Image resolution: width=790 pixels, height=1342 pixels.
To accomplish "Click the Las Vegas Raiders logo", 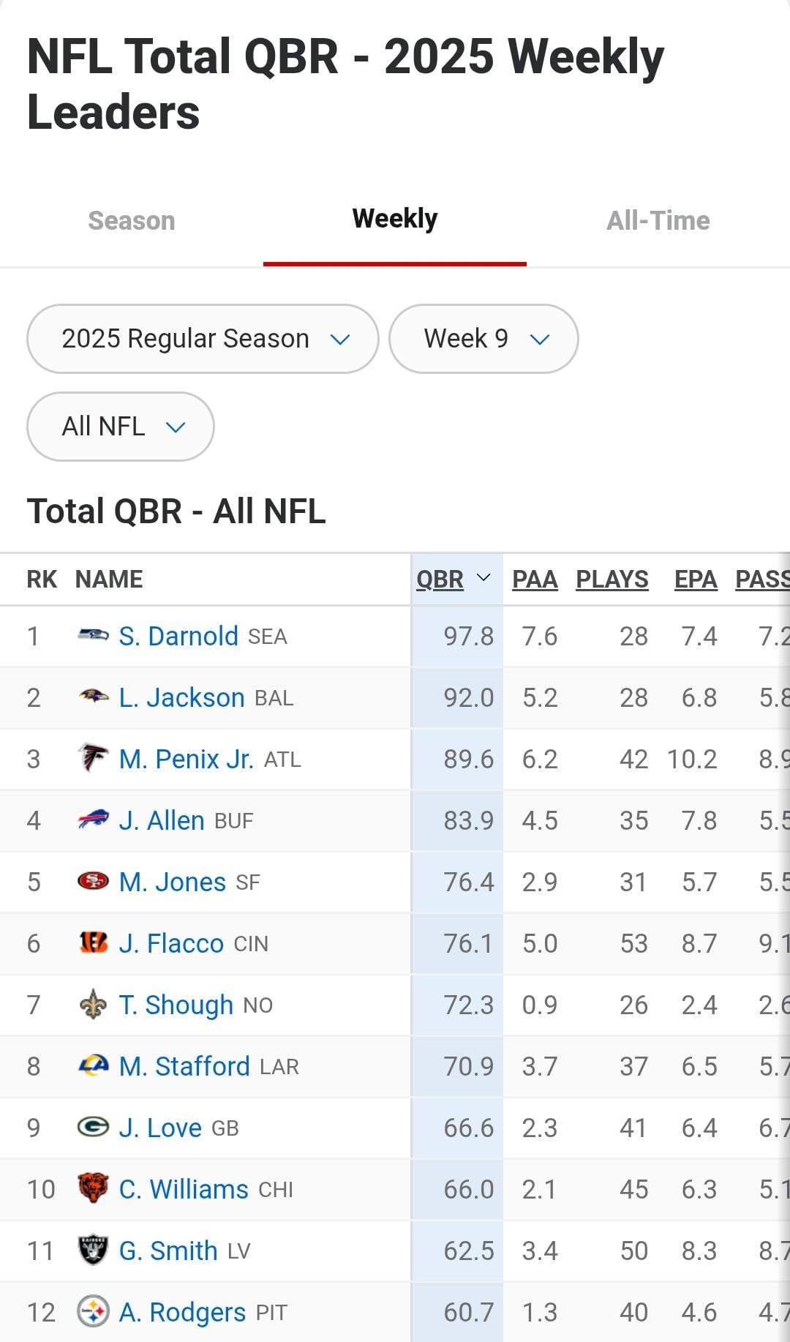I will (93, 1250).
